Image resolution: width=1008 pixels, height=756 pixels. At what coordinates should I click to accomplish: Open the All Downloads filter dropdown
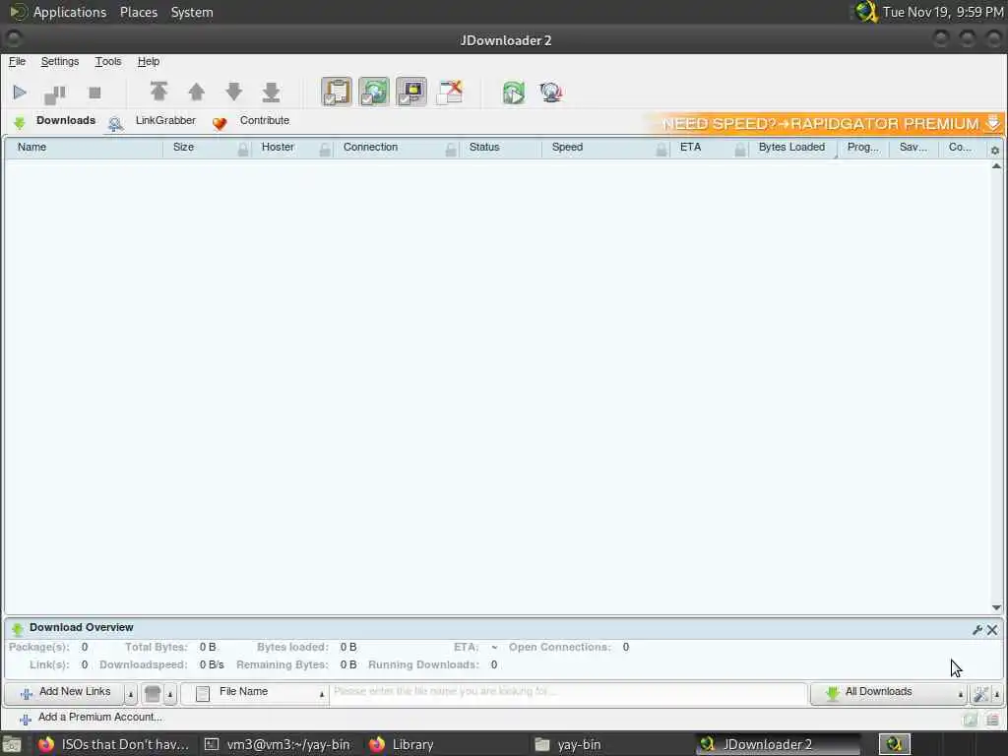tap(889, 693)
